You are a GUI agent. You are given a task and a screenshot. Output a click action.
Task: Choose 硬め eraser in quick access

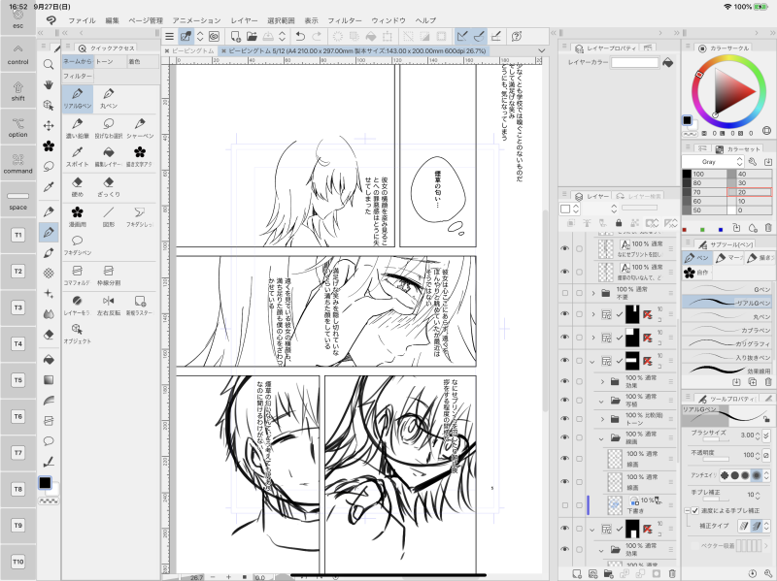coord(78,186)
